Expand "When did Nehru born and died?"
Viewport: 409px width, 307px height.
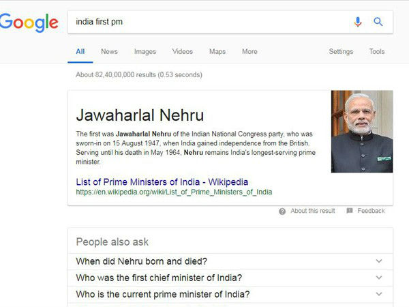(230, 261)
